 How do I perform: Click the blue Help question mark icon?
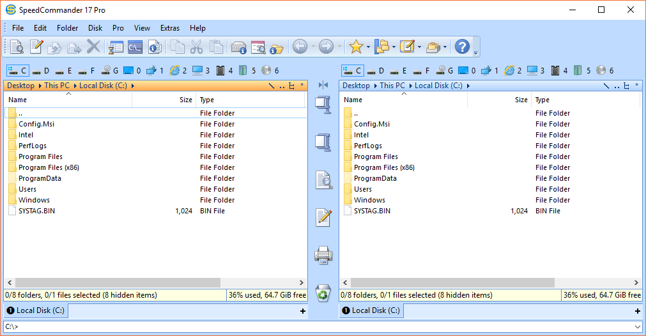point(462,47)
